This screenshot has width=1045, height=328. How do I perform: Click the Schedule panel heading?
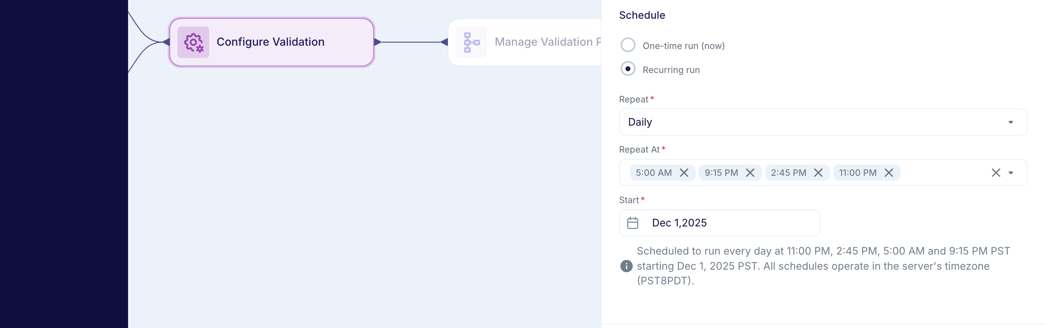(x=642, y=15)
